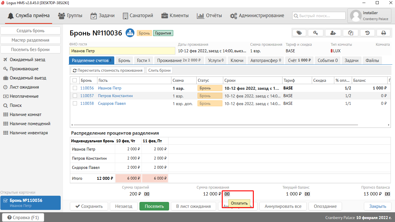Open booking history with clock icon

(x=367, y=33)
